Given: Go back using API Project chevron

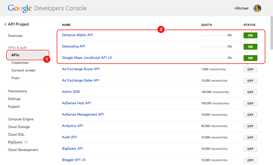Looking at the screenshot, I should (x=5, y=24).
